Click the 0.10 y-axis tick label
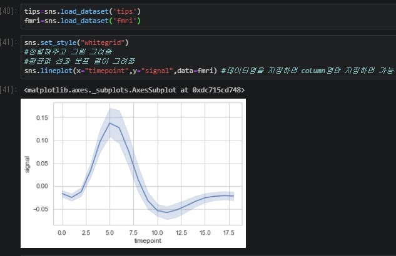The image size is (396, 256). (x=42, y=140)
